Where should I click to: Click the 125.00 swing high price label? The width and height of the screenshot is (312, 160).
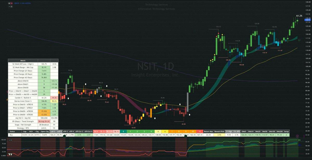pos(257,24)
